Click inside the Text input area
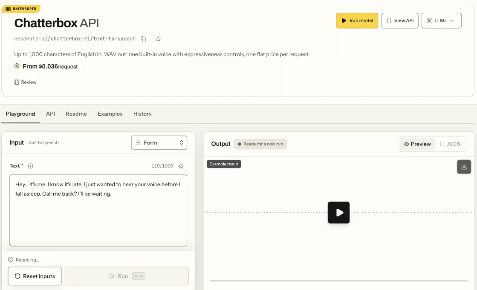This screenshot has width=477, height=290. [98, 210]
